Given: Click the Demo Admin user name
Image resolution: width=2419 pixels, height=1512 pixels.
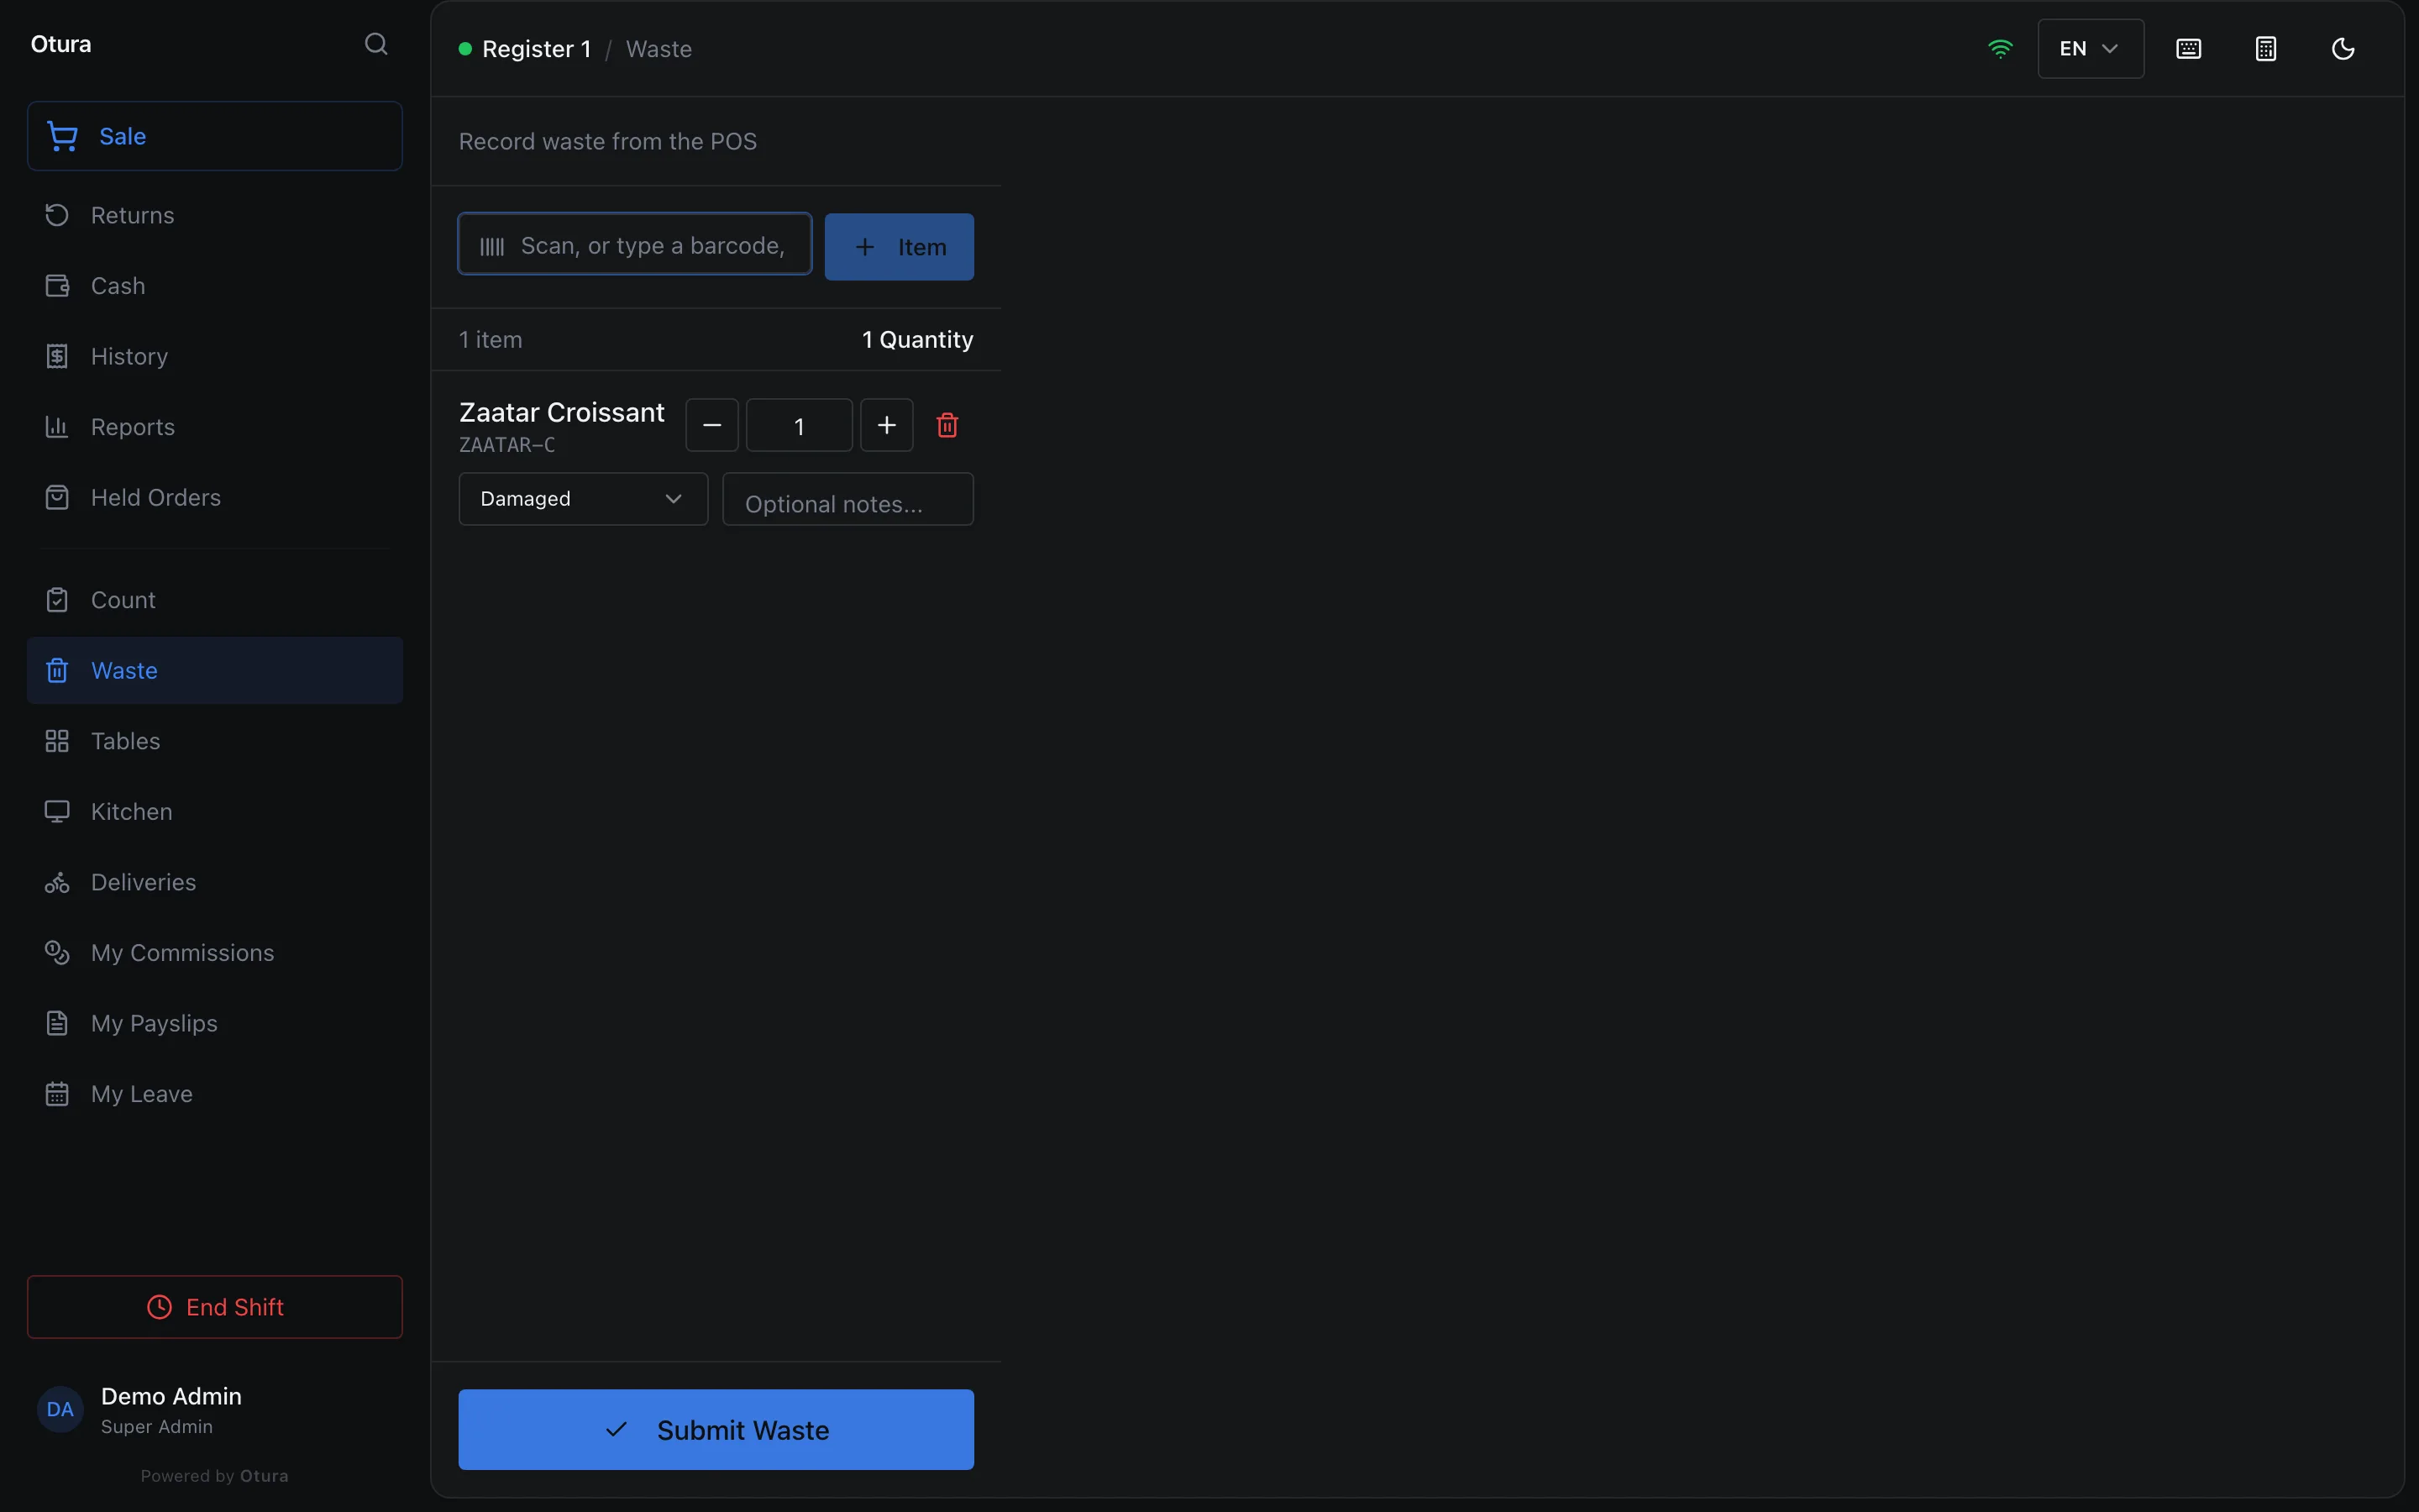Looking at the screenshot, I should point(171,1396).
